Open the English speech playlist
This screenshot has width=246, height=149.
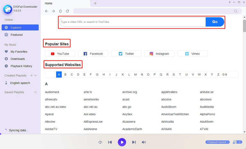coord(20,83)
